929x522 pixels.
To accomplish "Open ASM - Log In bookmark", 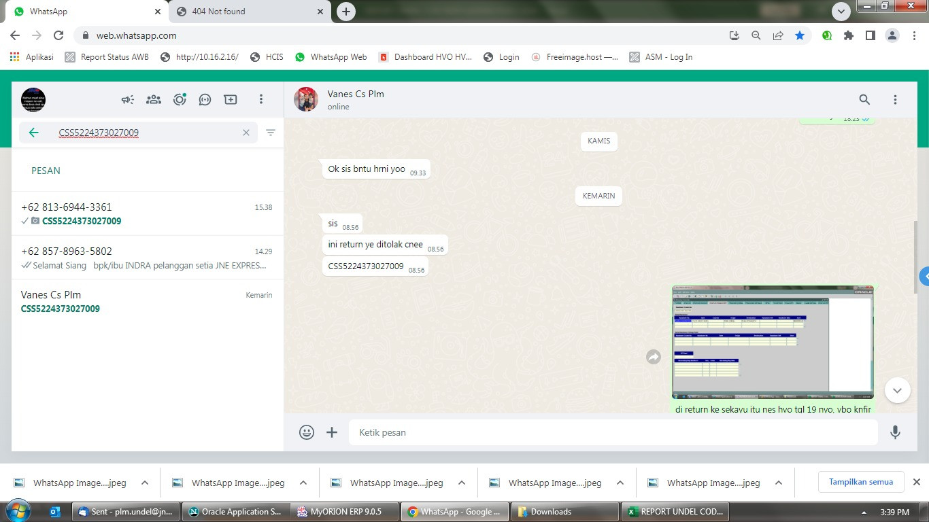I will pos(661,57).
